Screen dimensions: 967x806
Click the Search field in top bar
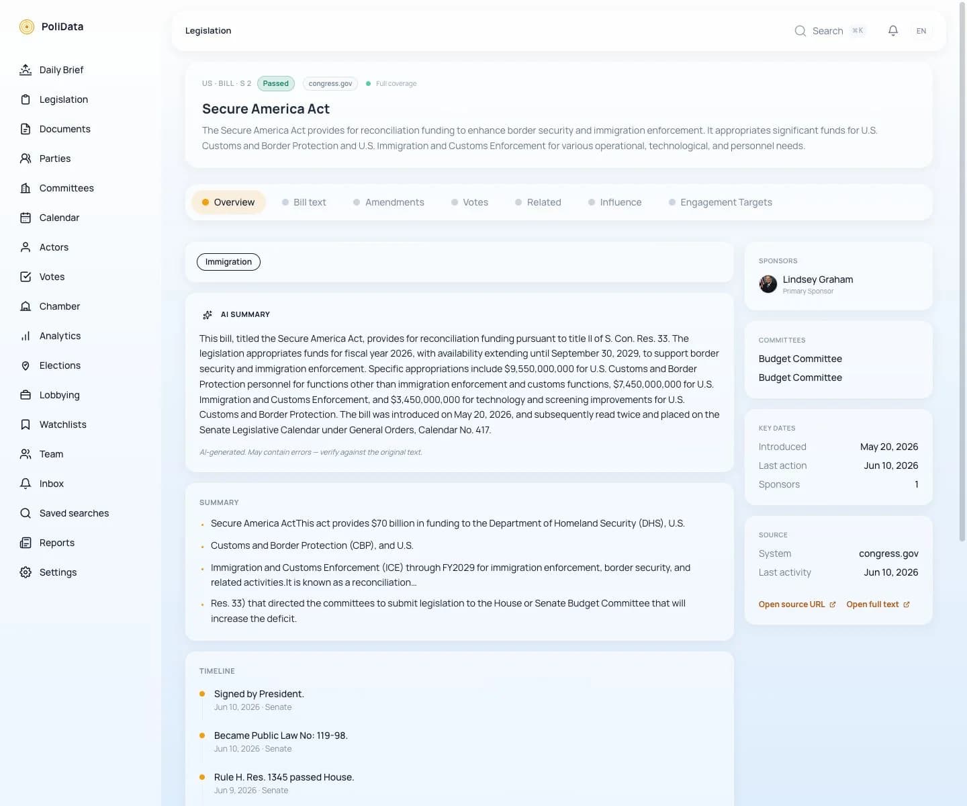coord(831,31)
